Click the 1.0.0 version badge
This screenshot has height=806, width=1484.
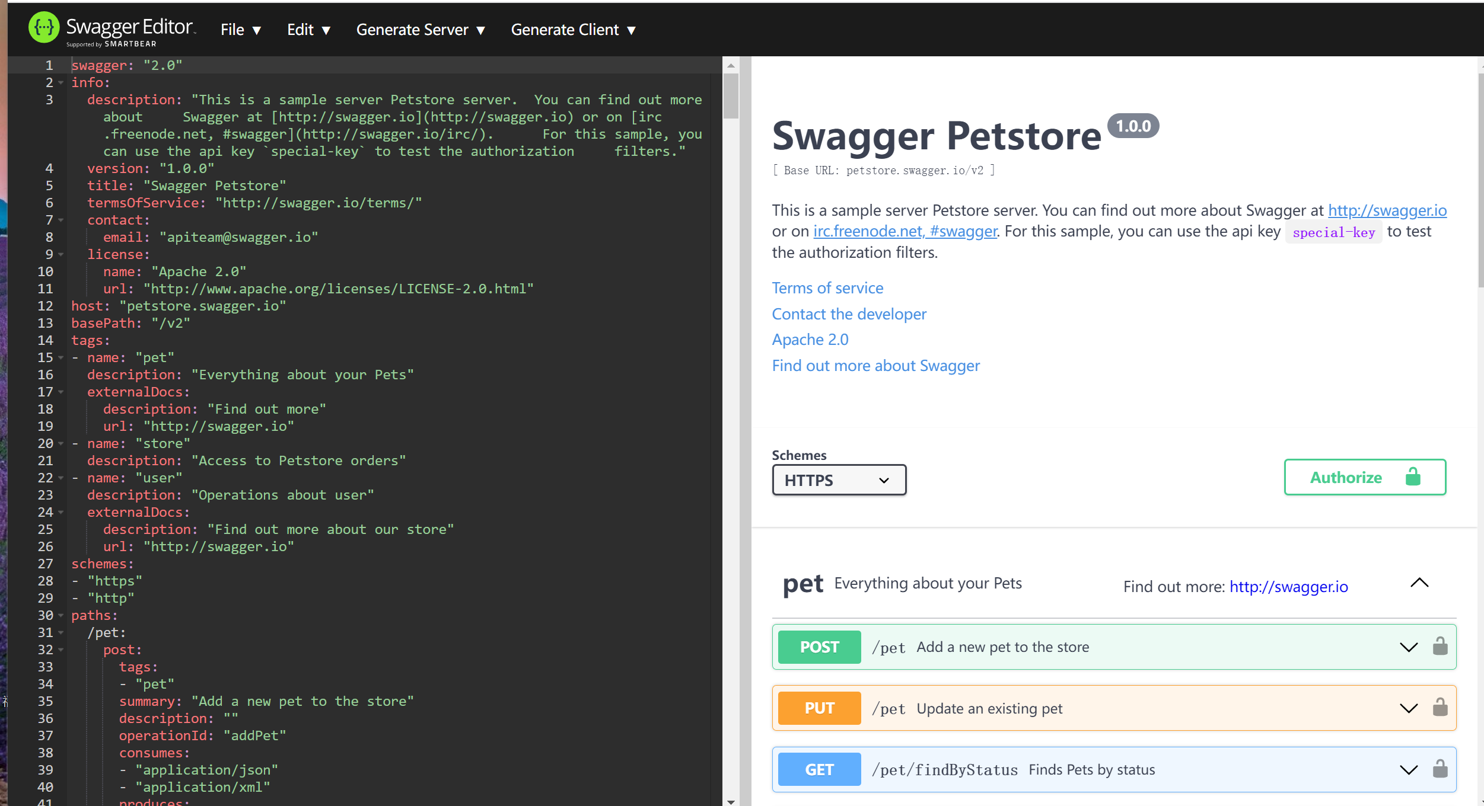[1132, 126]
